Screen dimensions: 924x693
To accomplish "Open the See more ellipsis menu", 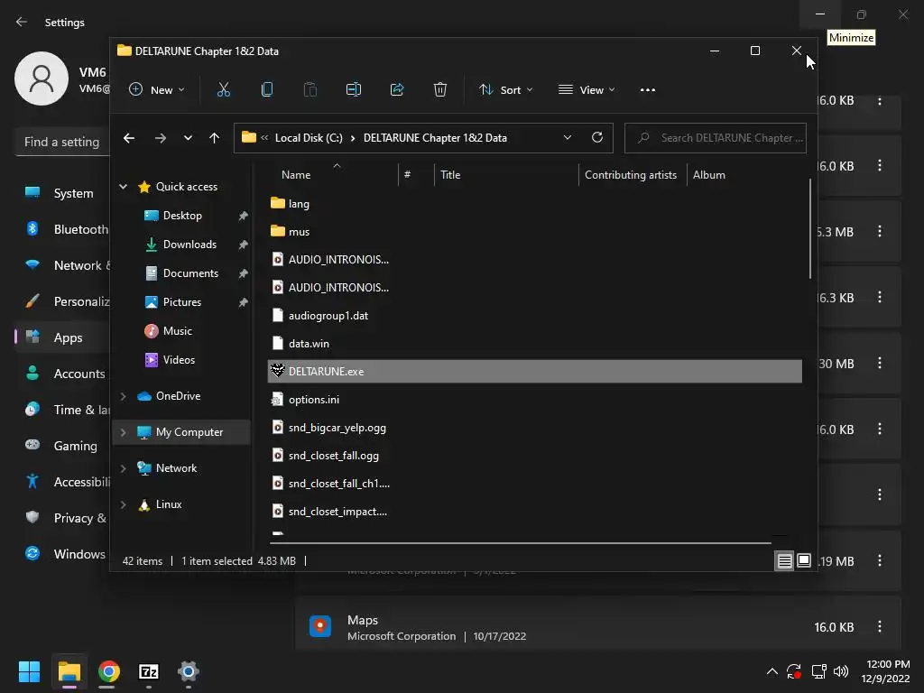I will point(648,89).
